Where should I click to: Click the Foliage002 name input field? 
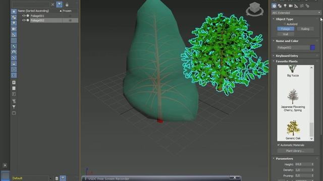tap(293, 47)
